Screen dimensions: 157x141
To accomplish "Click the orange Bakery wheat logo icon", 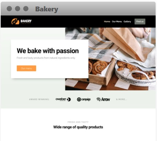I will (x=15, y=21).
